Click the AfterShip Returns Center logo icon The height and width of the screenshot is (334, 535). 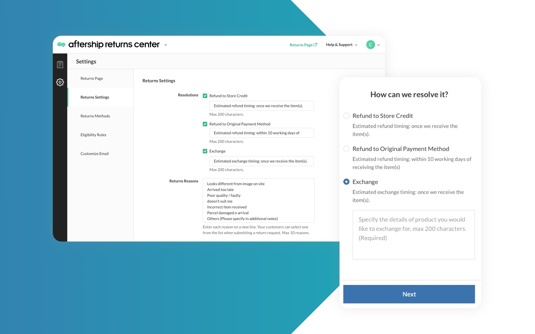tap(62, 44)
